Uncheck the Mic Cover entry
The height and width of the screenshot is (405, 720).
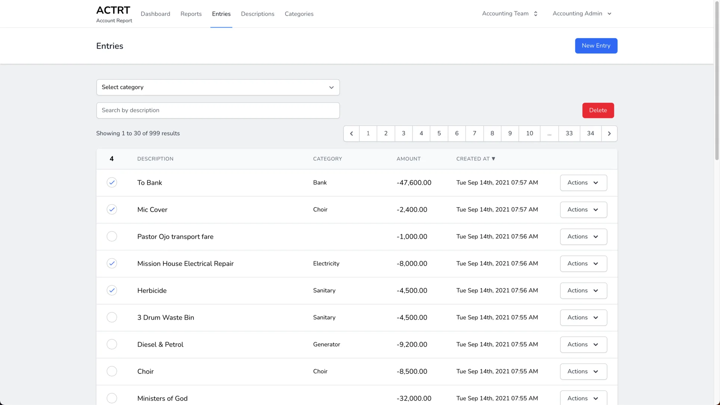click(x=112, y=209)
